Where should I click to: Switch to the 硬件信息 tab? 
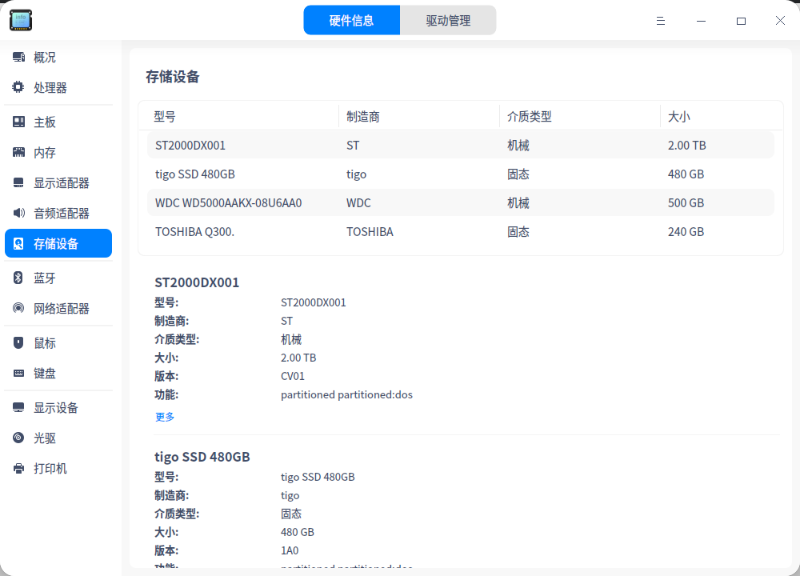point(351,21)
